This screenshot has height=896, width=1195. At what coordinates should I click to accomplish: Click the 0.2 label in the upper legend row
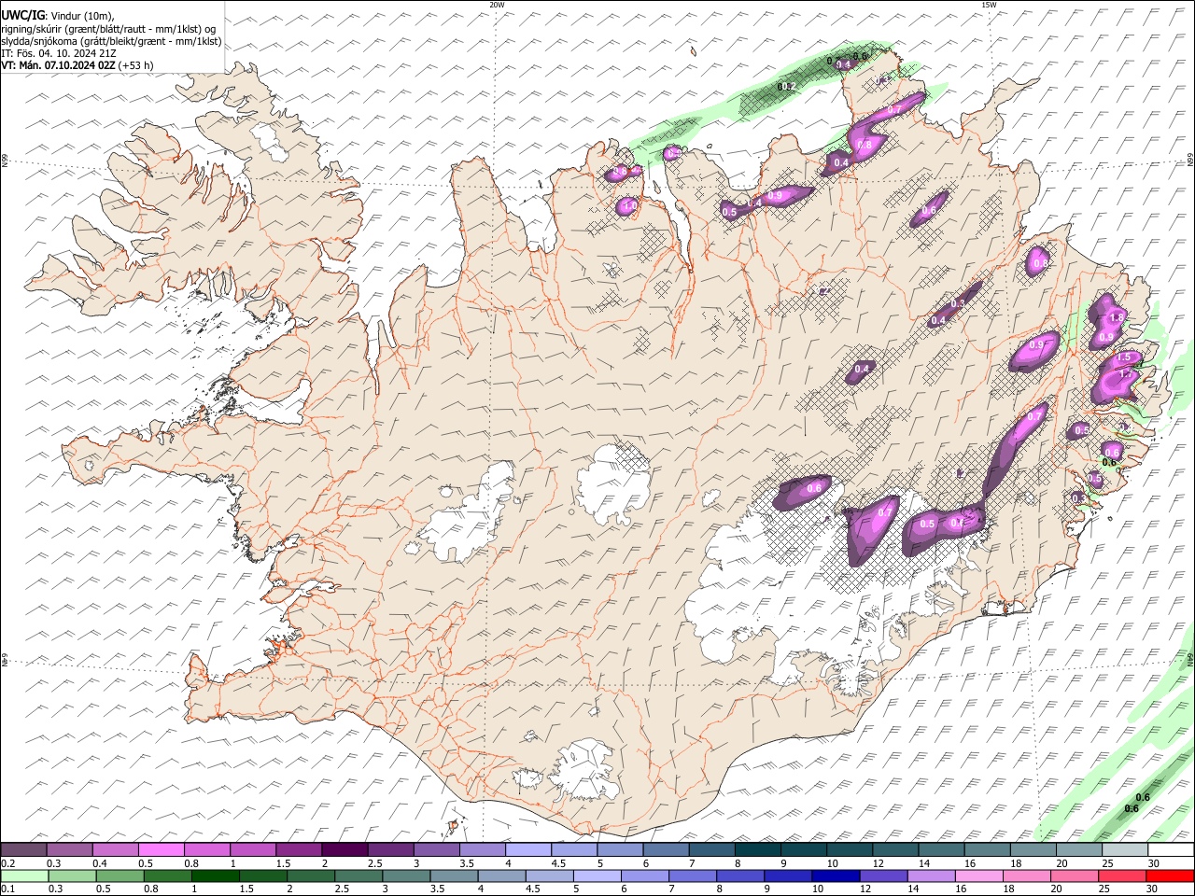[7, 863]
